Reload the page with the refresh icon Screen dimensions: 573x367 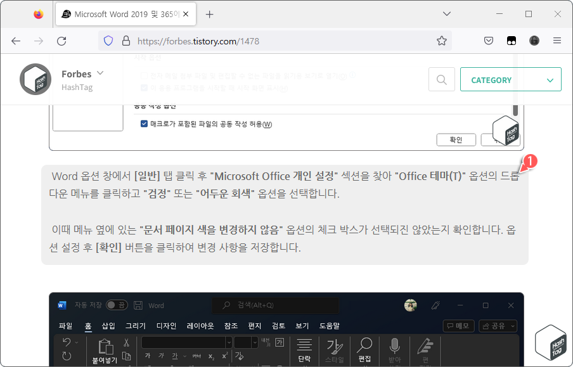tap(61, 41)
